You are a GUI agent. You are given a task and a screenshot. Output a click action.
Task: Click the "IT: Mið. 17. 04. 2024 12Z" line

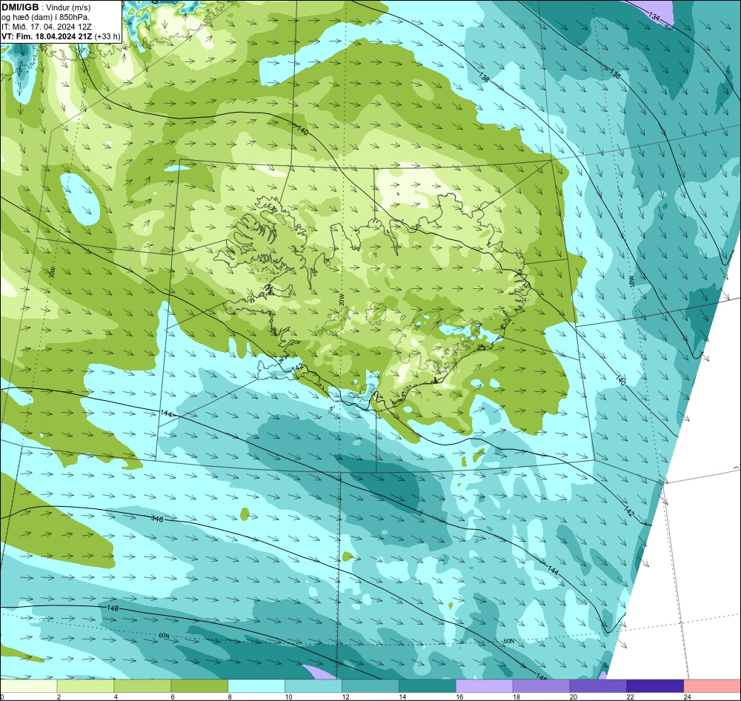48,27
